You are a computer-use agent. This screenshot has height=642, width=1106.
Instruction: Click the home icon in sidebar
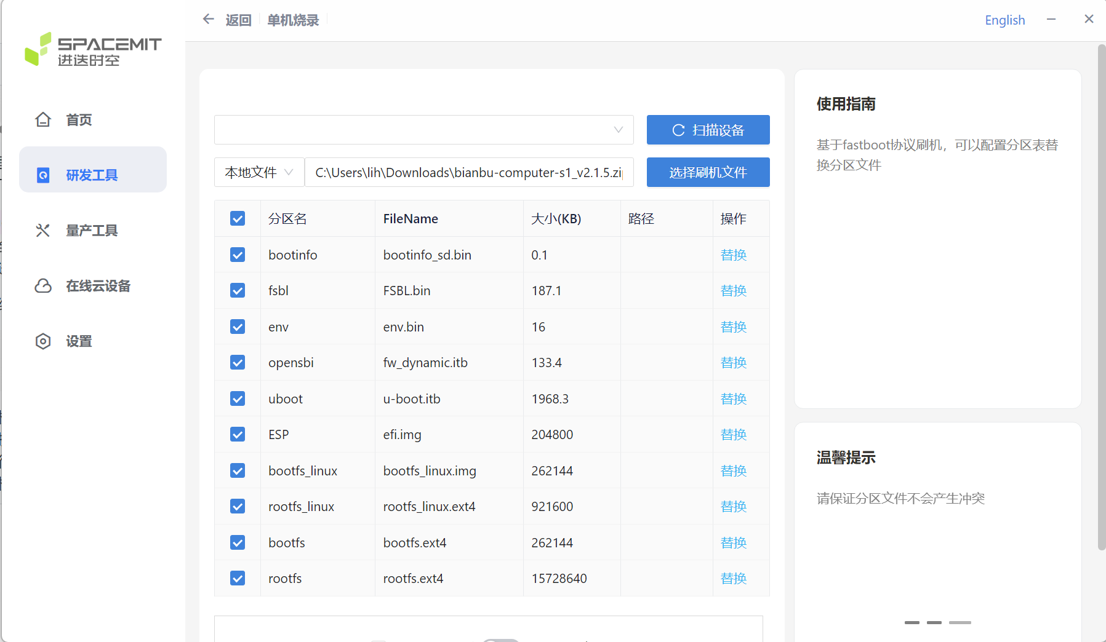pos(43,119)
